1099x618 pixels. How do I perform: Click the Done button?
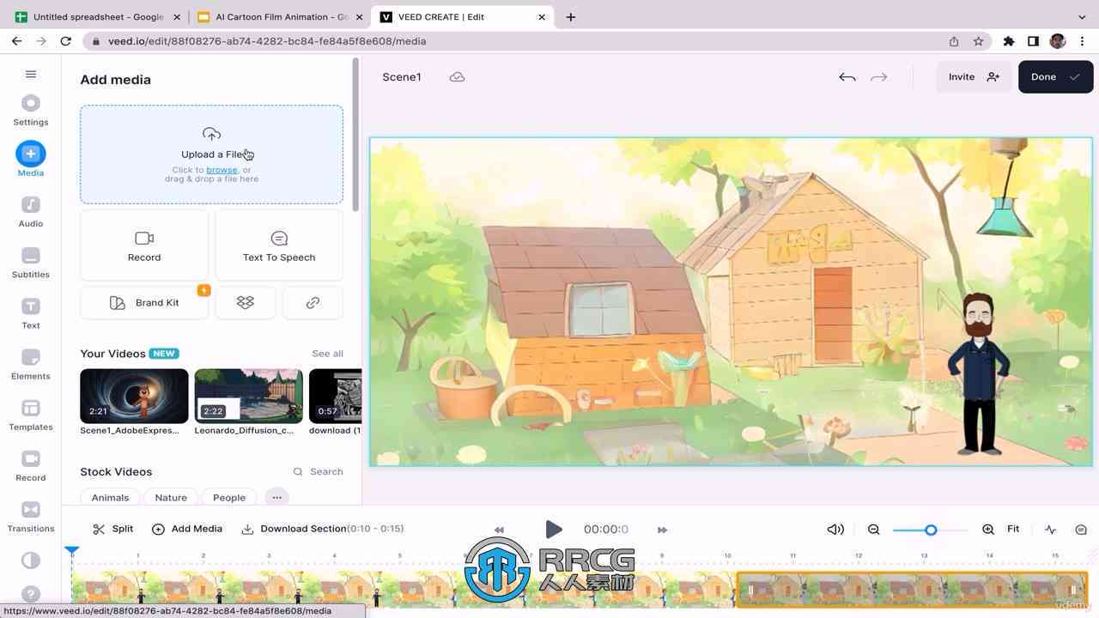coord(1055,76)
